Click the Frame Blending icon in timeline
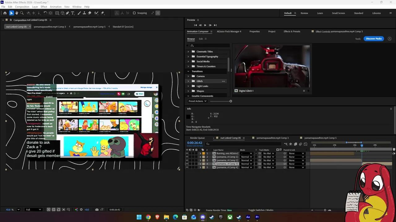 295,144
